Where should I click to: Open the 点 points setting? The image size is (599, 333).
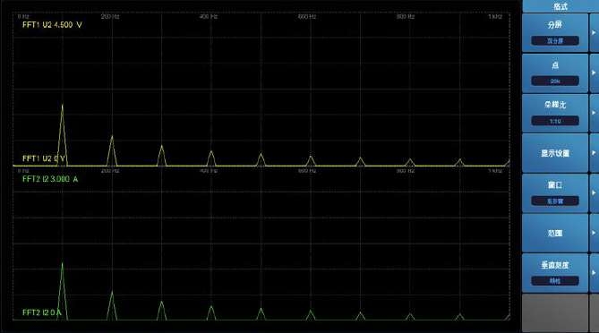(x=555, y=73)
